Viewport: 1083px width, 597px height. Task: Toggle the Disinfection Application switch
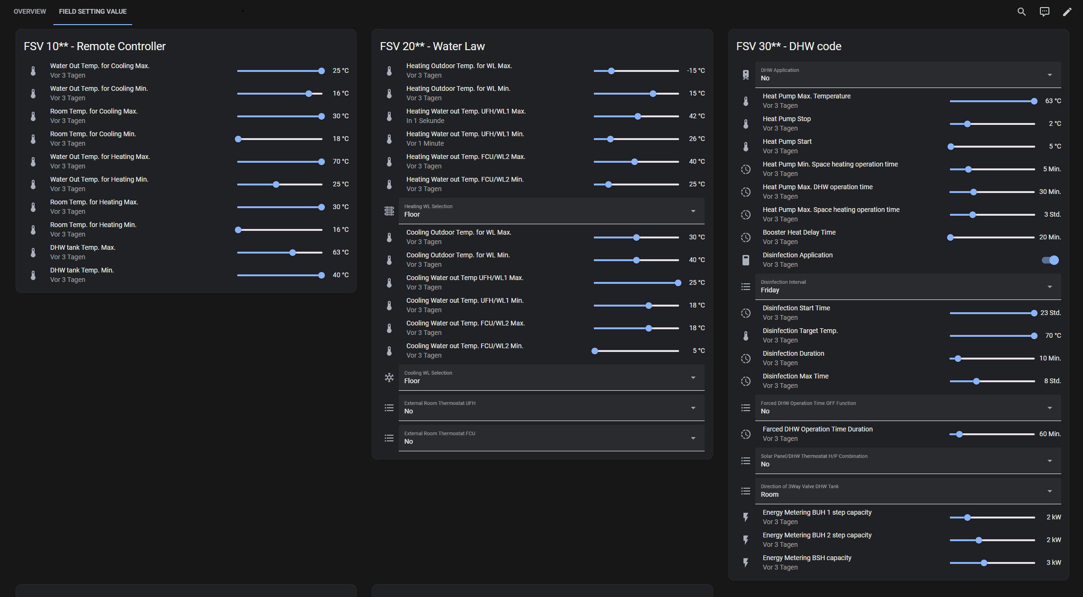pyautogui.click(x=1050, y=260)
